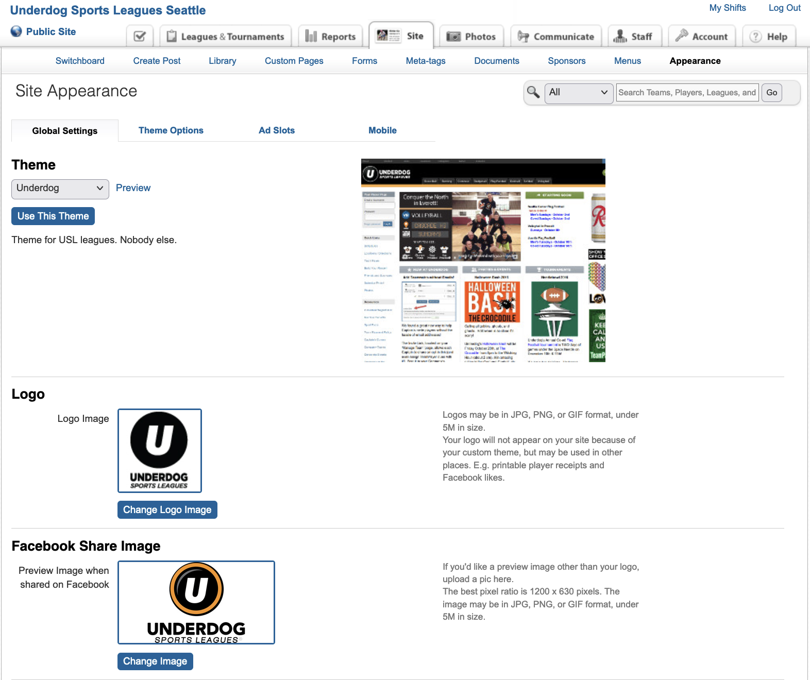Select the Global Settings tab

[x=65, y=131]
